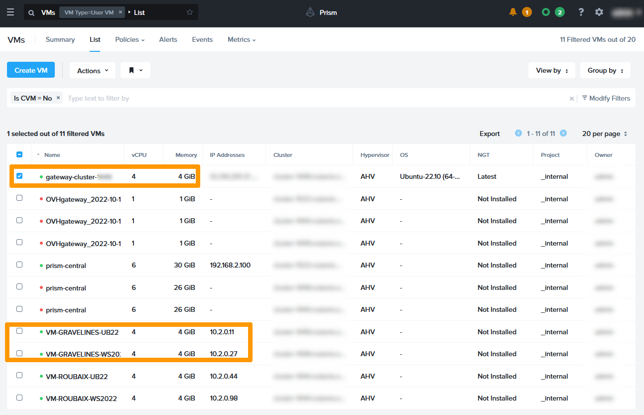Bookmark this view with the star icon

(x=190, y=12)
